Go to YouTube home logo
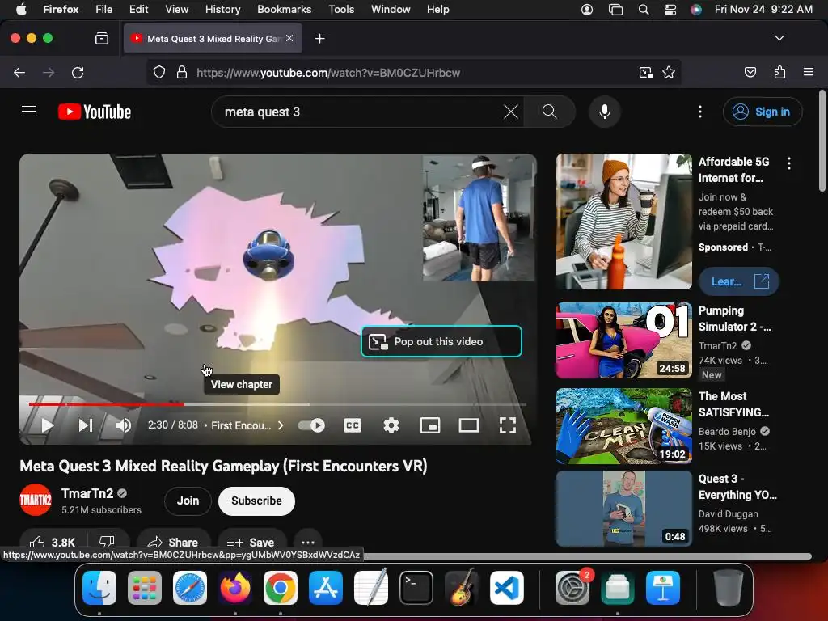Image resolution: width=828 pixels, height=621 pixels. (95, 112)
